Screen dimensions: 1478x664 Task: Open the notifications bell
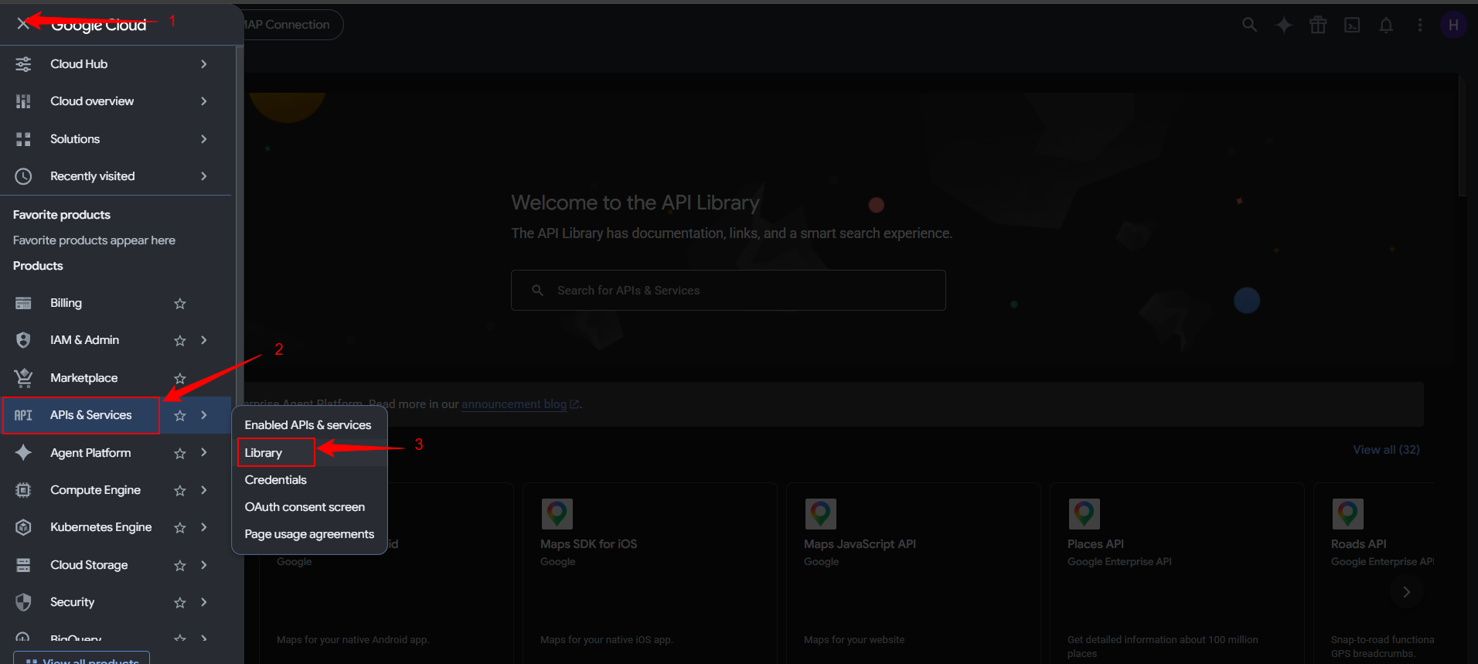click(x=1386, y=25)
